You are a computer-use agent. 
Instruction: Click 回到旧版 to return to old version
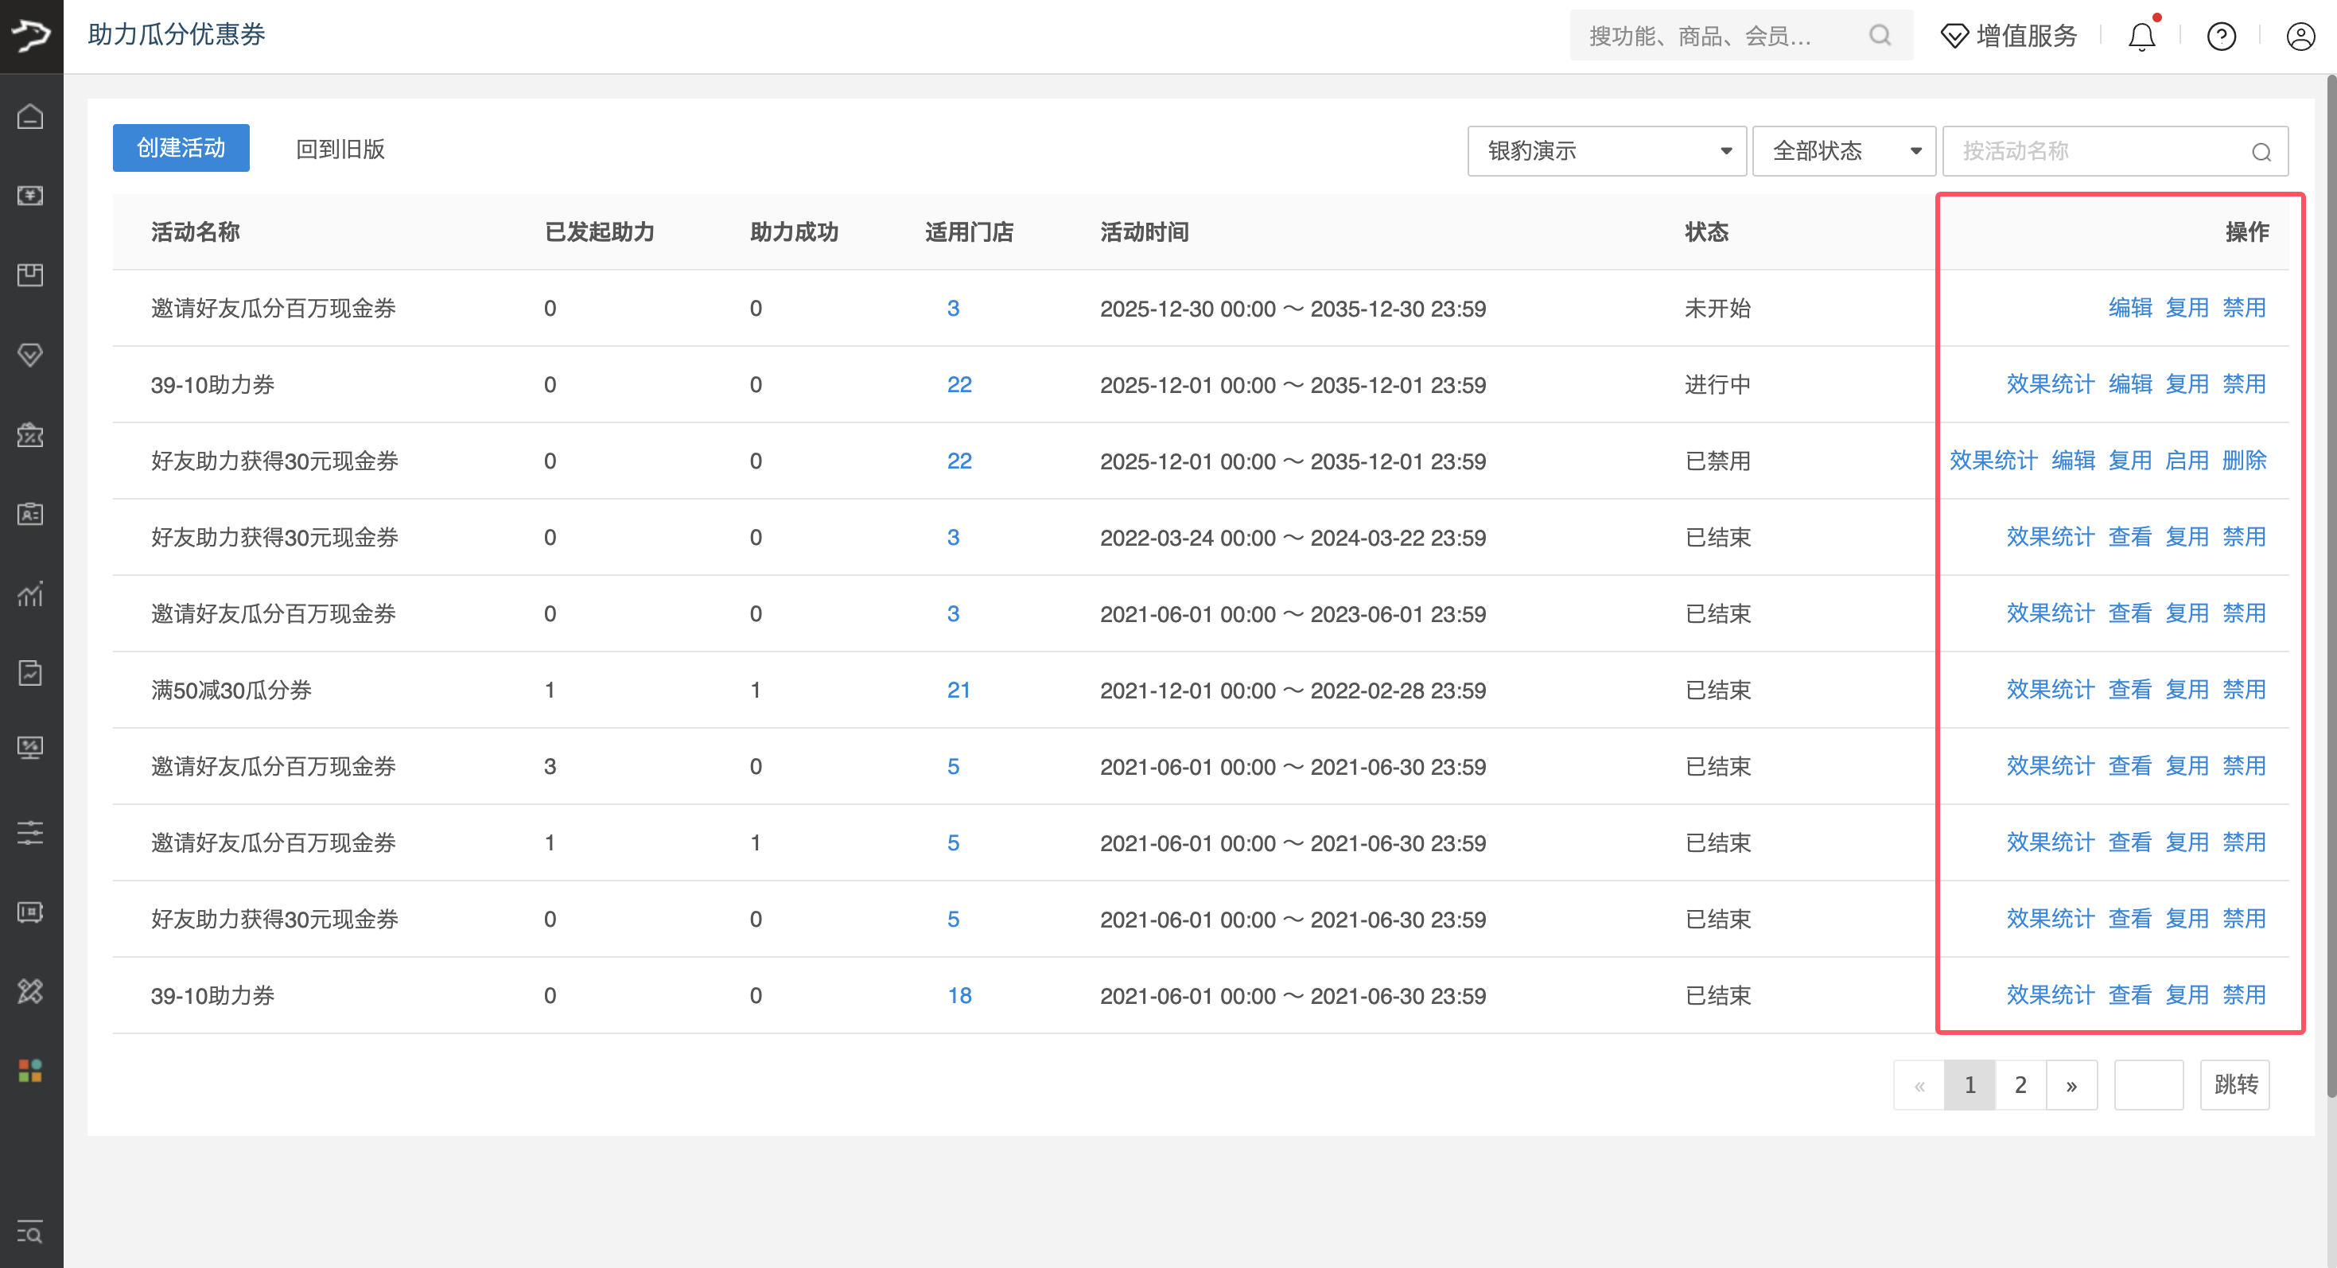coord(340,149)
